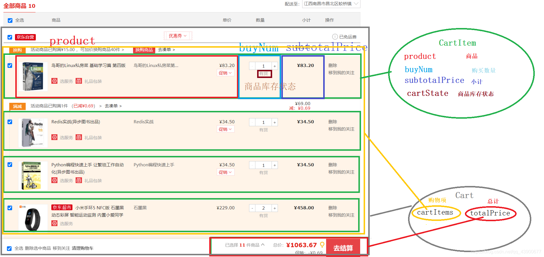Expand 促销 dropdown for Linux私房菜 book
The height and width of the screenshot is (257, 544).
pos(225,73)
